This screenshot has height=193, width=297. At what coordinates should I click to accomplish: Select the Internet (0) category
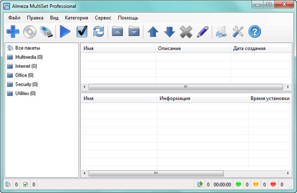[26, 66]
